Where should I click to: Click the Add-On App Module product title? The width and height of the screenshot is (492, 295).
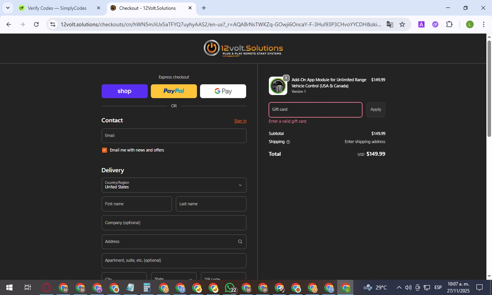(x=329, y=83)
